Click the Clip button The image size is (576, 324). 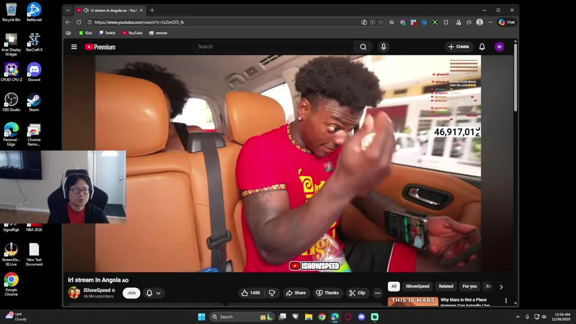click(x=357, y=293)
